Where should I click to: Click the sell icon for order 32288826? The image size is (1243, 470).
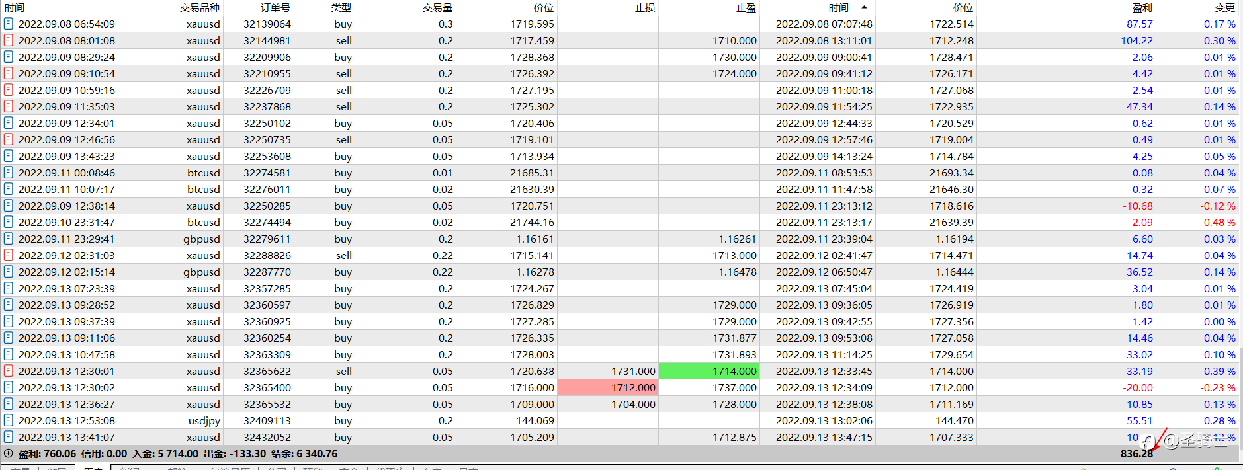[x=9, y=255]
